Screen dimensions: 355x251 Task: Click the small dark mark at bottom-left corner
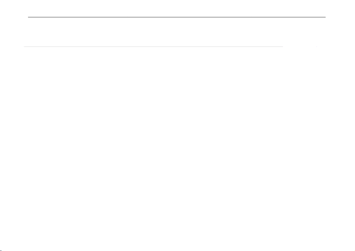[1, 250]
